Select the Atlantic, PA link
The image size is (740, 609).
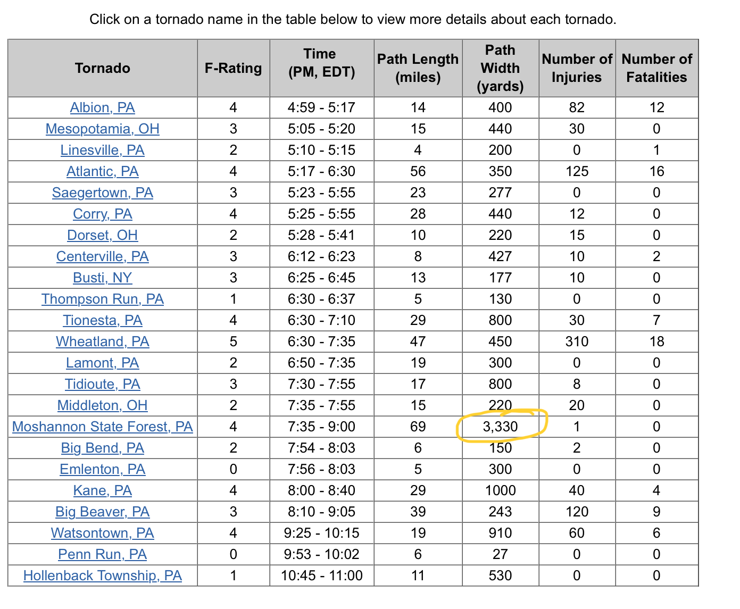point(102,171)
